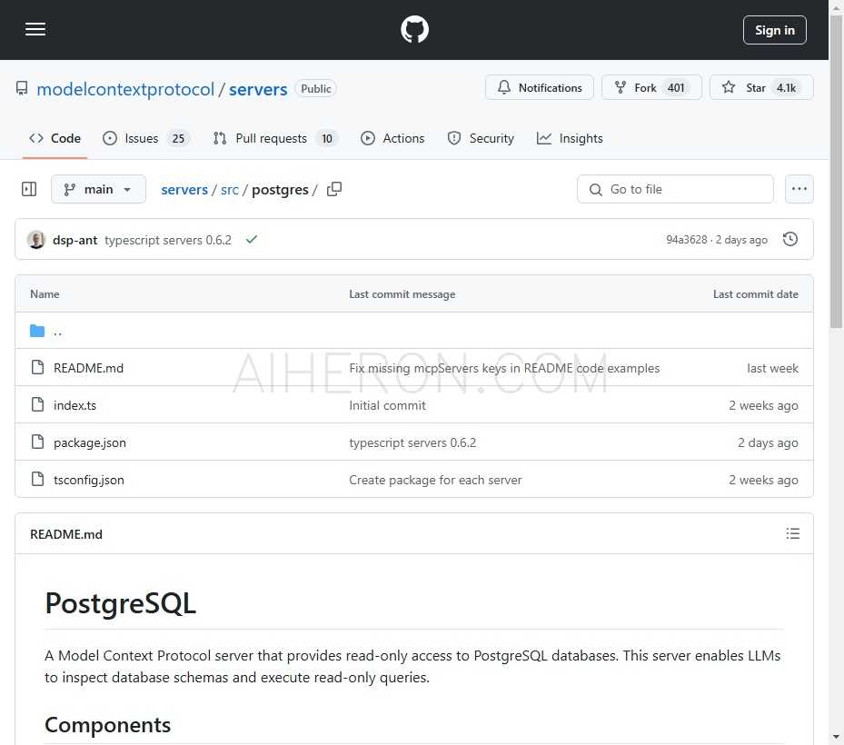
Task: Open the package.json file
Action: (x=89, y=442)
